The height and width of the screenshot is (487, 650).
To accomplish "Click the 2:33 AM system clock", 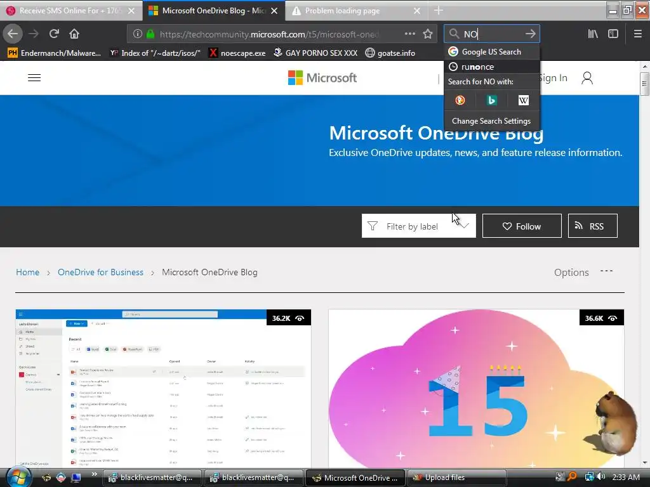I will [625, 477].
